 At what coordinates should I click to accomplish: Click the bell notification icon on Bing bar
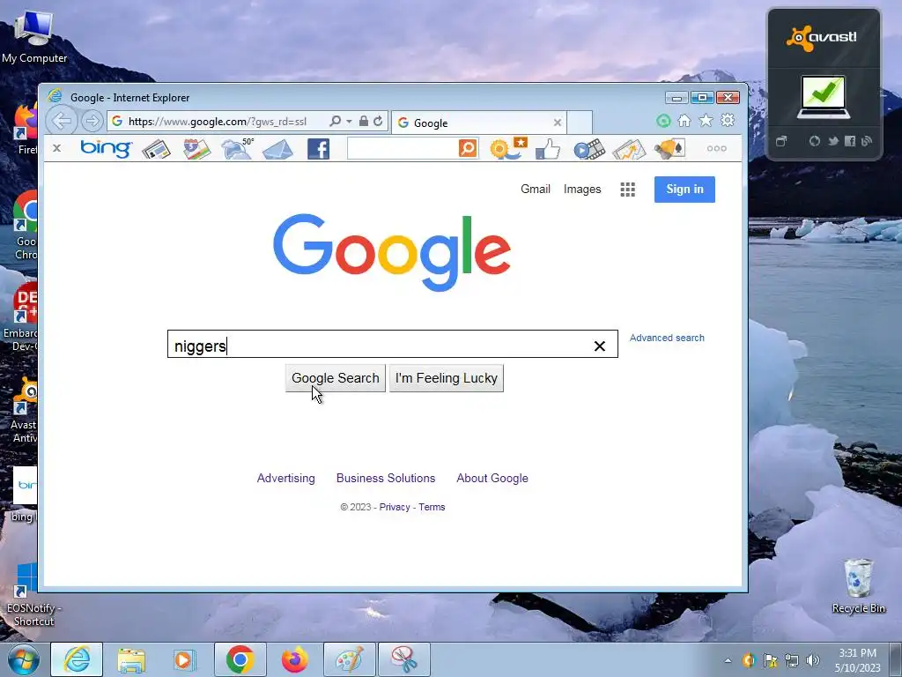click(x=669, y=148)
